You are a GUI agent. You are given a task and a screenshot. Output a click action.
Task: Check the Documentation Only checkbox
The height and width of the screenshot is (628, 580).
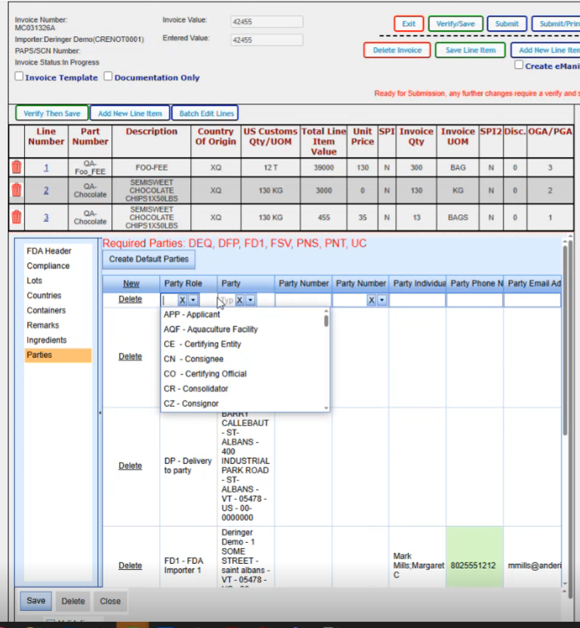(x=109, y=77)
